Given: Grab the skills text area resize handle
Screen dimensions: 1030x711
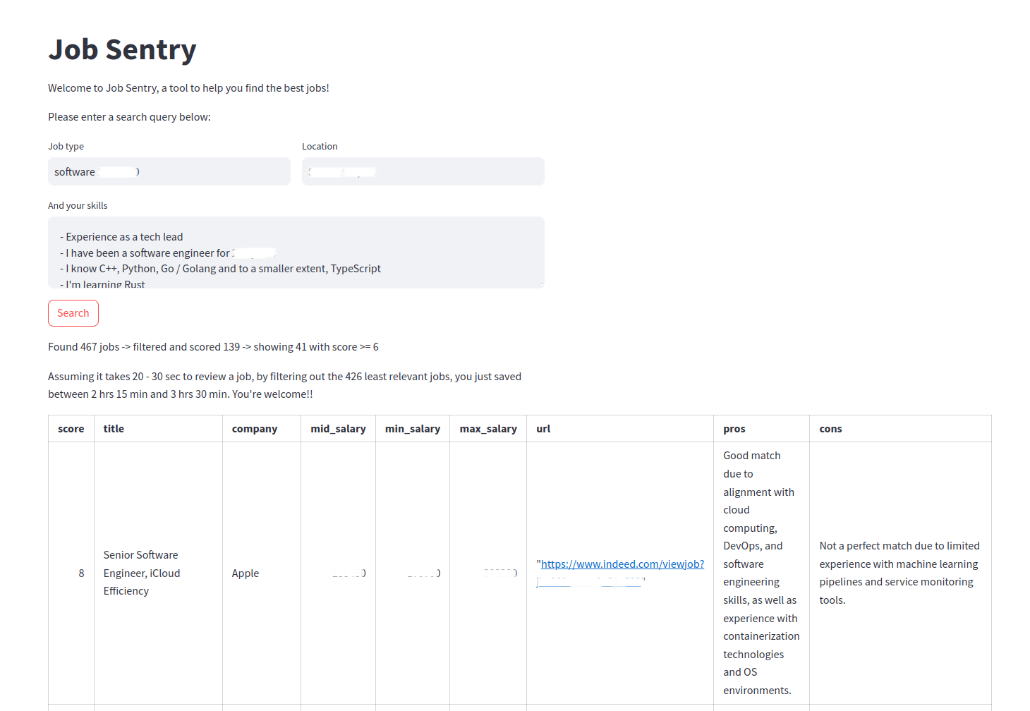Looking at the screenshot, I should 541,285.
